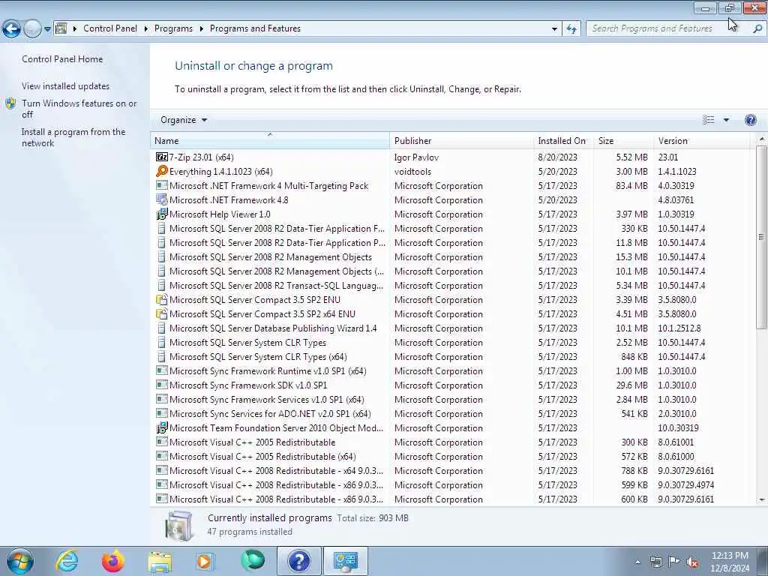Click version 4.8.03761 cell
The height and width of the screenshot is (576, 768).
[676, 199]
